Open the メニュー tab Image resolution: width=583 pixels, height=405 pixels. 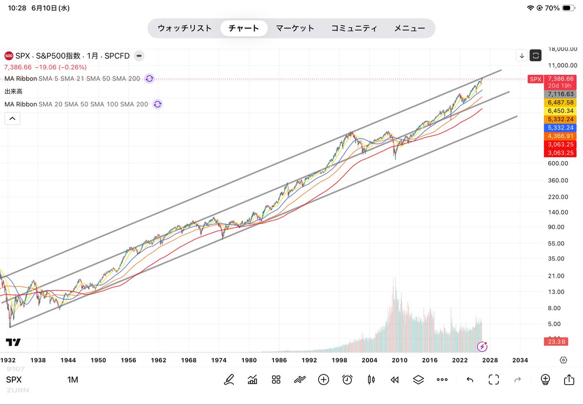(410, 28)
